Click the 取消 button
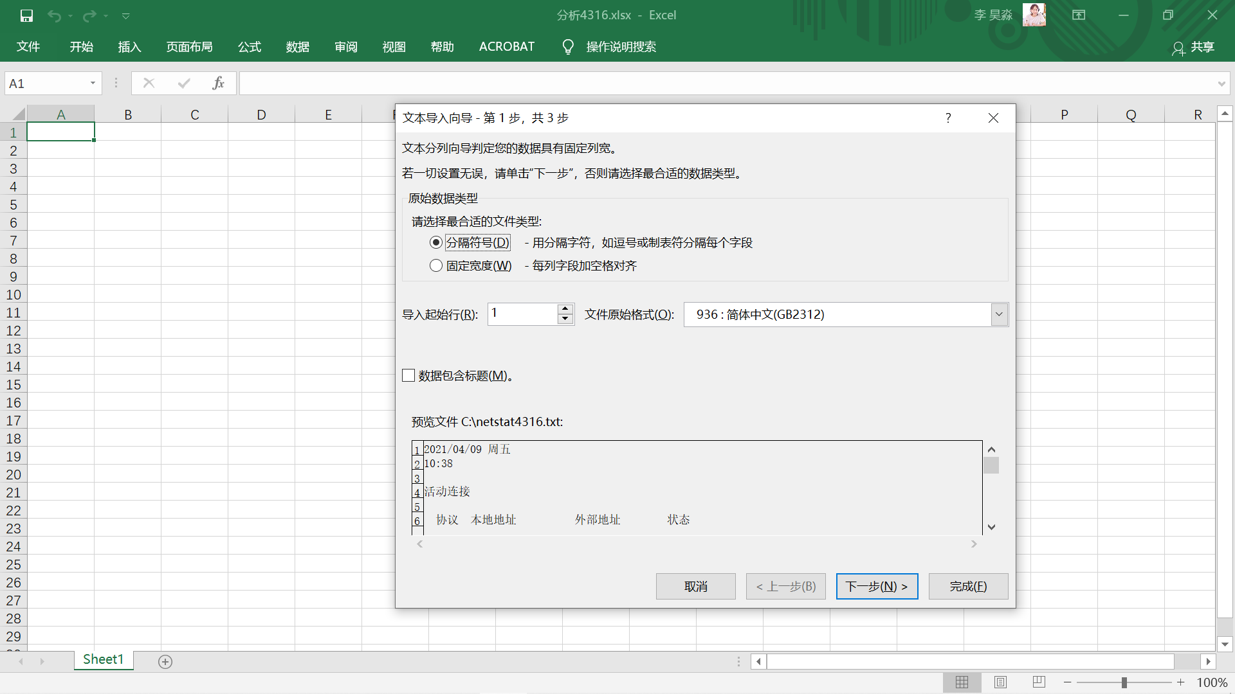1235x694 pixels. coord(695,586)
